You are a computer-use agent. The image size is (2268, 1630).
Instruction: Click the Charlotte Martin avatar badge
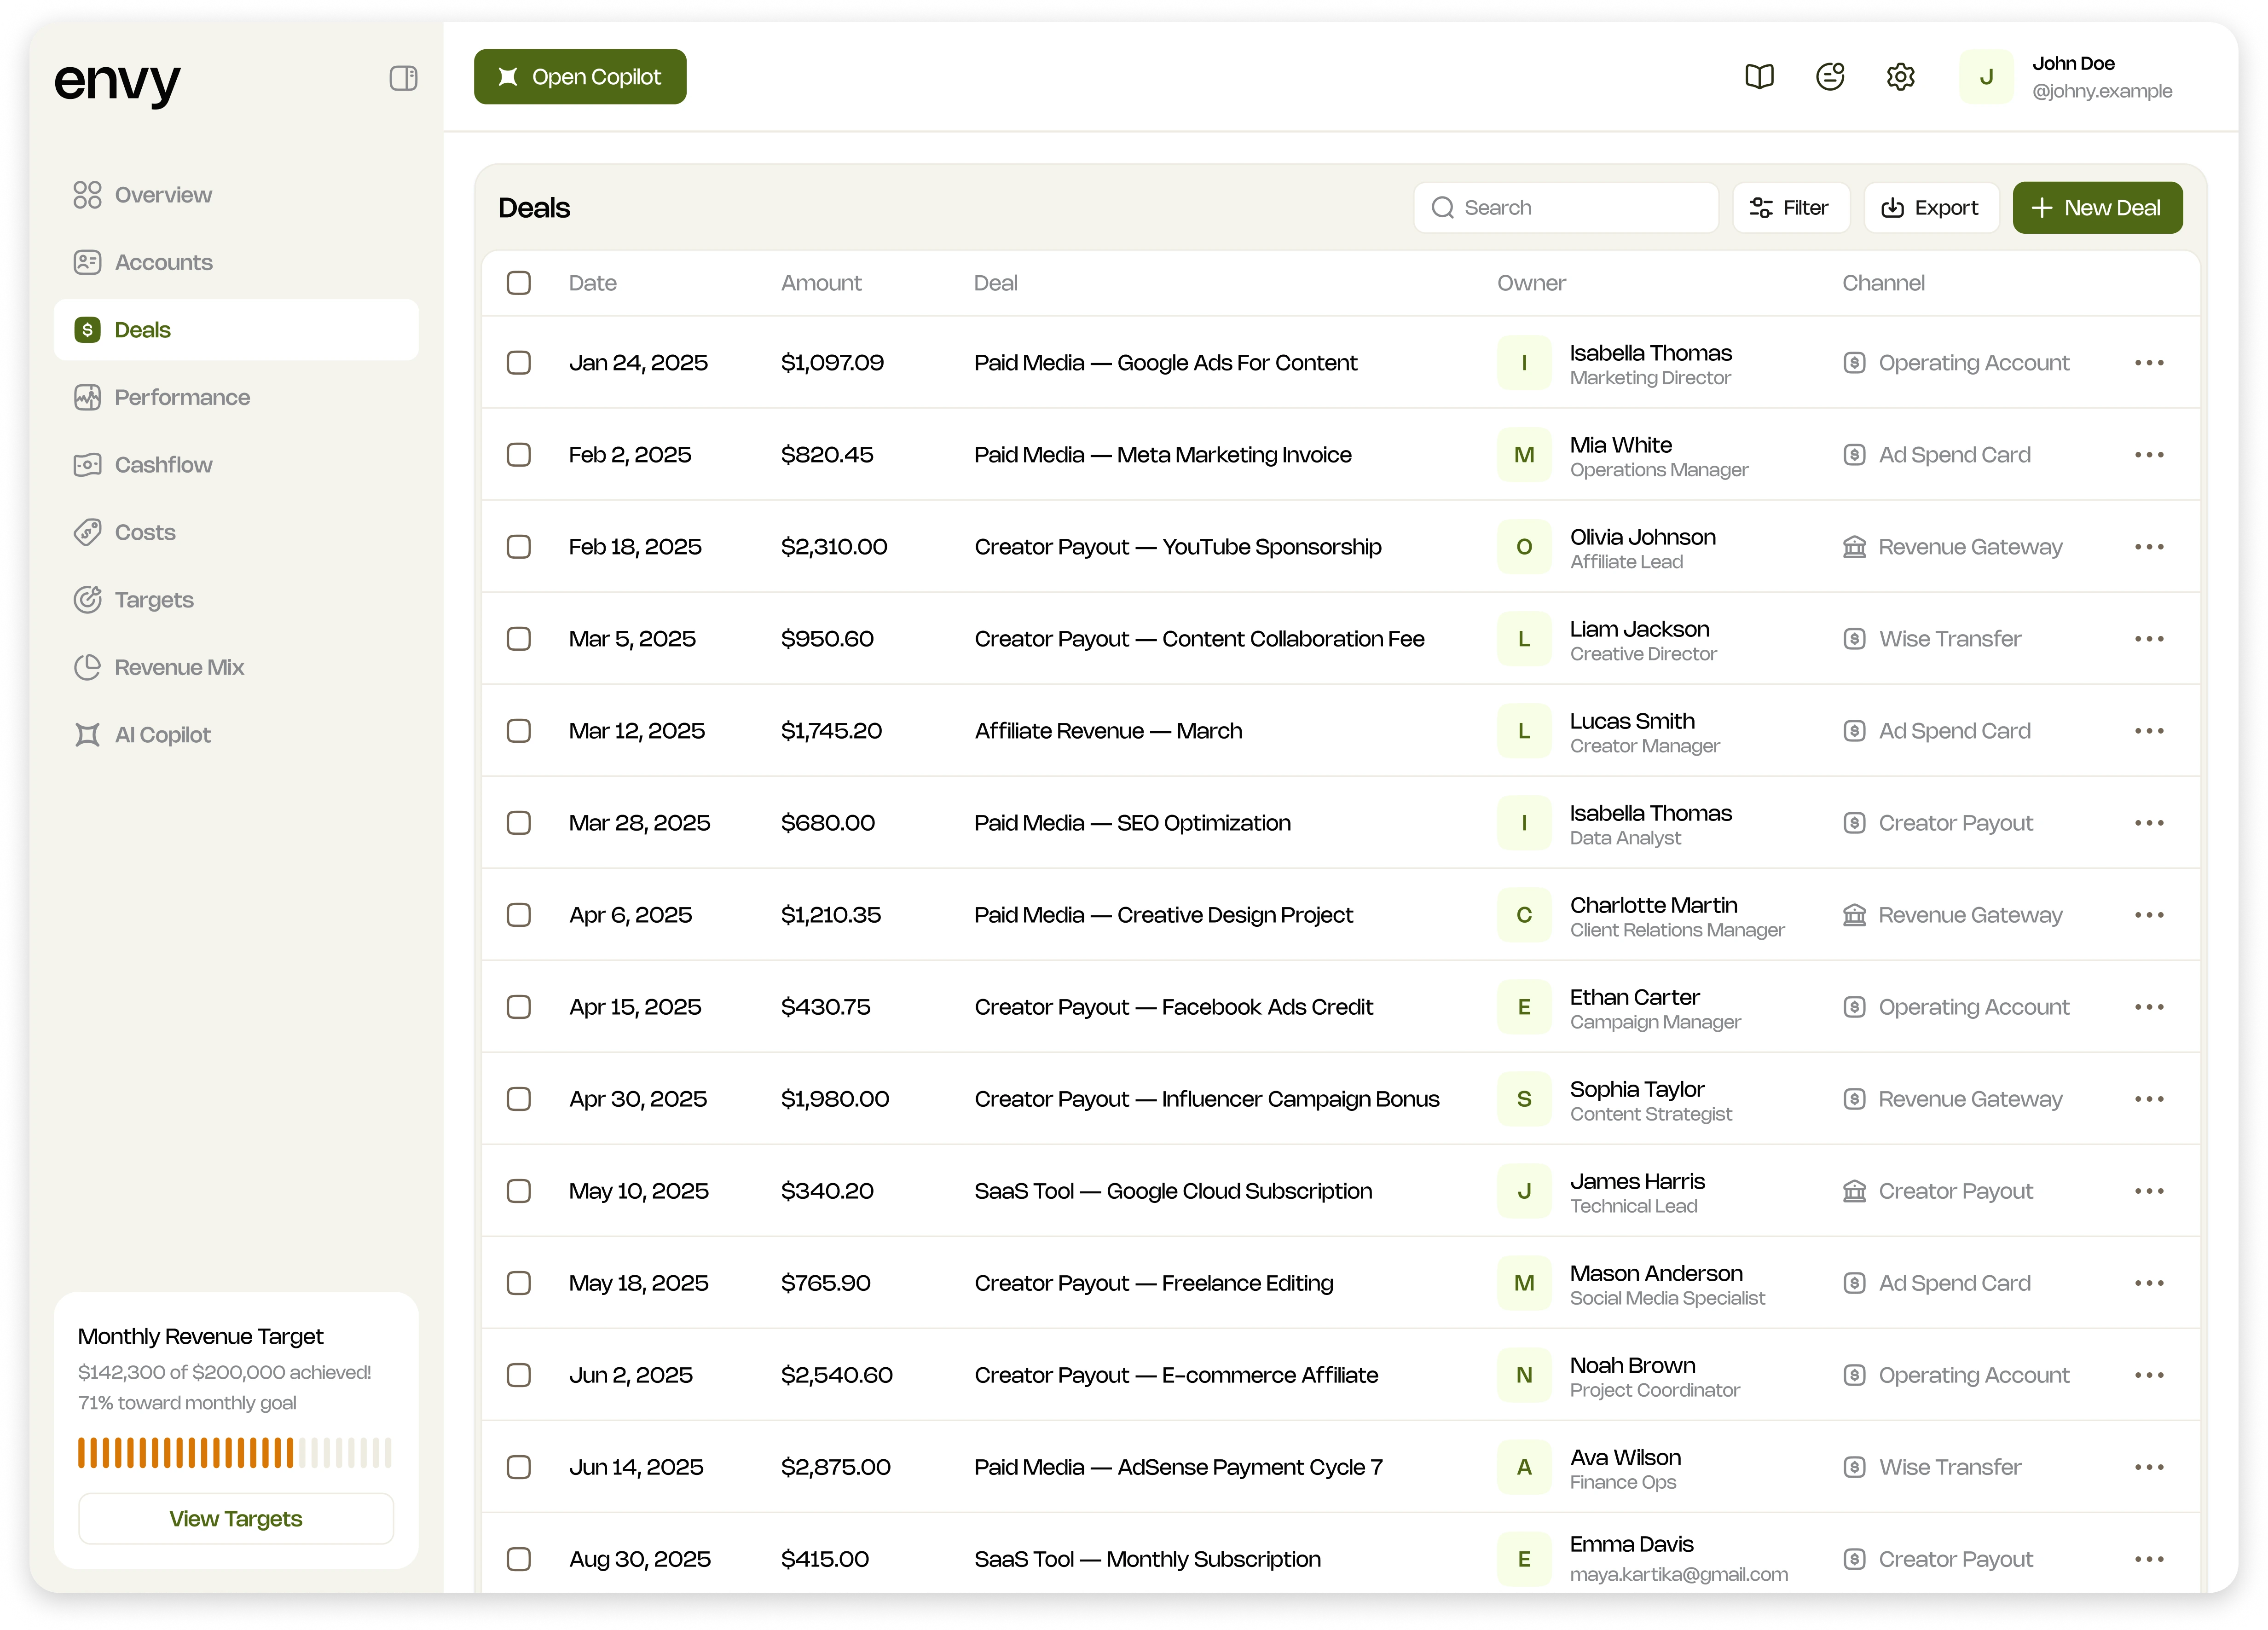pyautogui.click(x=1524, y=915)
